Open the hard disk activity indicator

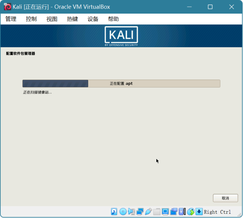coord(114,212)
